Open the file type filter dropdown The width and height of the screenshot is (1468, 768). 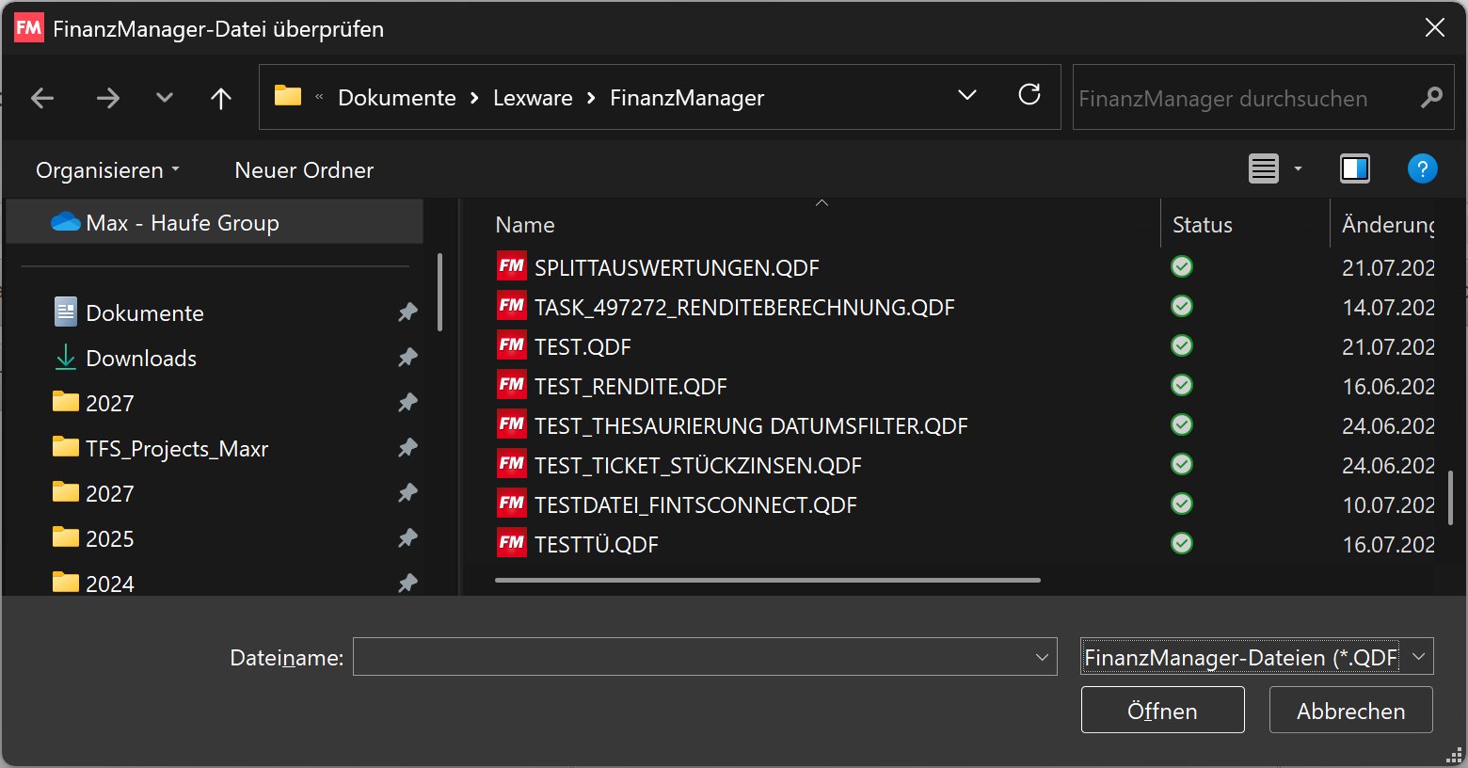pos(1419,657)
